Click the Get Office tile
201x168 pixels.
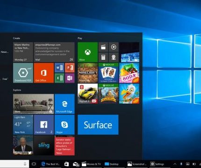44,73
